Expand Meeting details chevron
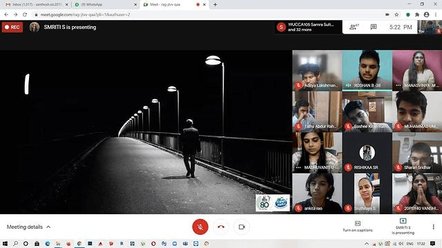The height and width of the screenshot is (248, 442). tap(48, 227)
